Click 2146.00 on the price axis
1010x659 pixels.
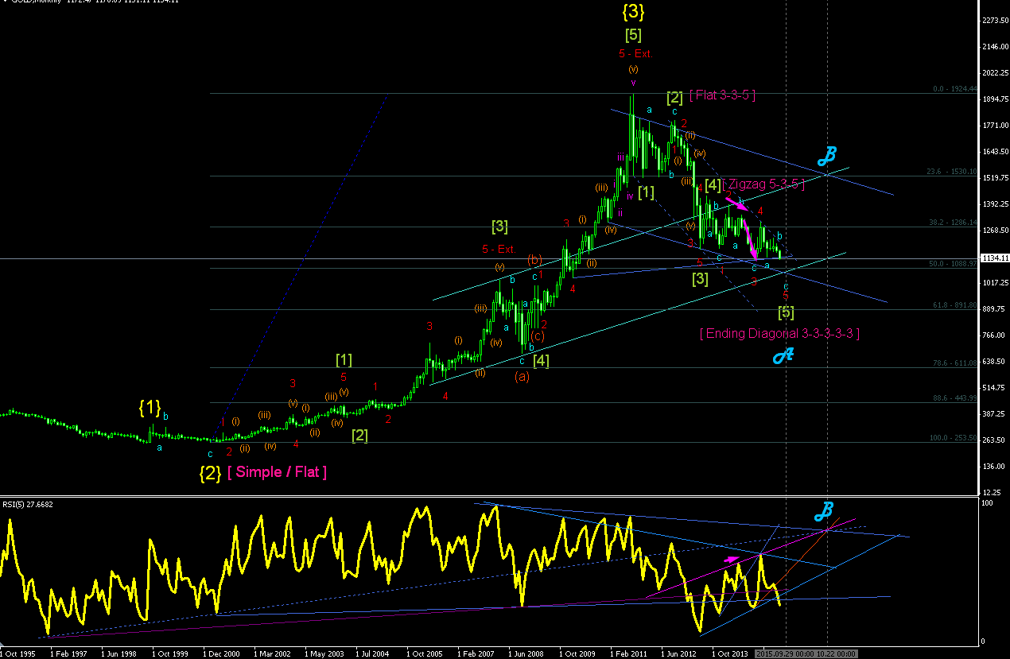coord(996,48)
